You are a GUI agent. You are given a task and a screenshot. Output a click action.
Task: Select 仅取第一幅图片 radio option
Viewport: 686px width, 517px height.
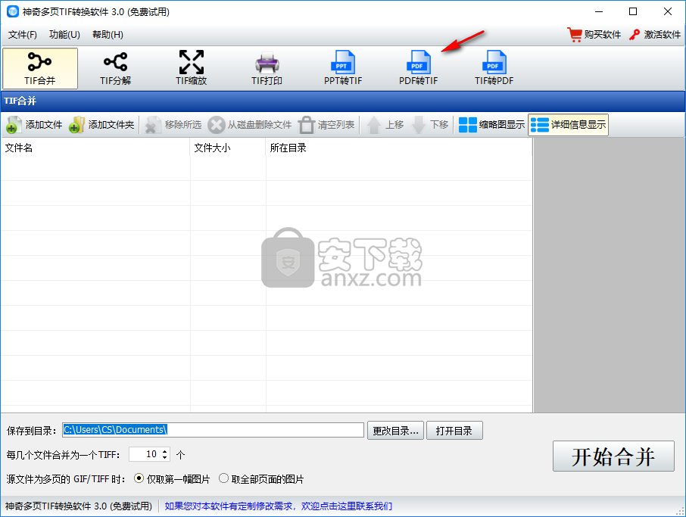click(172, 479)
